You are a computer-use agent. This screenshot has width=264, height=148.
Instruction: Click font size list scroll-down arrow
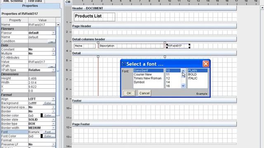tap(183, 86)
